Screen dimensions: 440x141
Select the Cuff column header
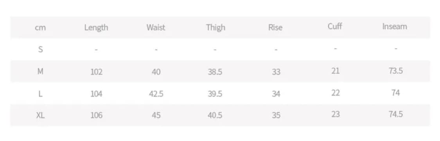(335, 26)
